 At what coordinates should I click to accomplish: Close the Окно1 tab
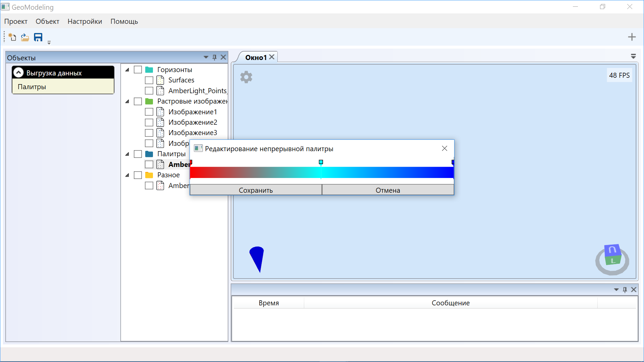272,57
